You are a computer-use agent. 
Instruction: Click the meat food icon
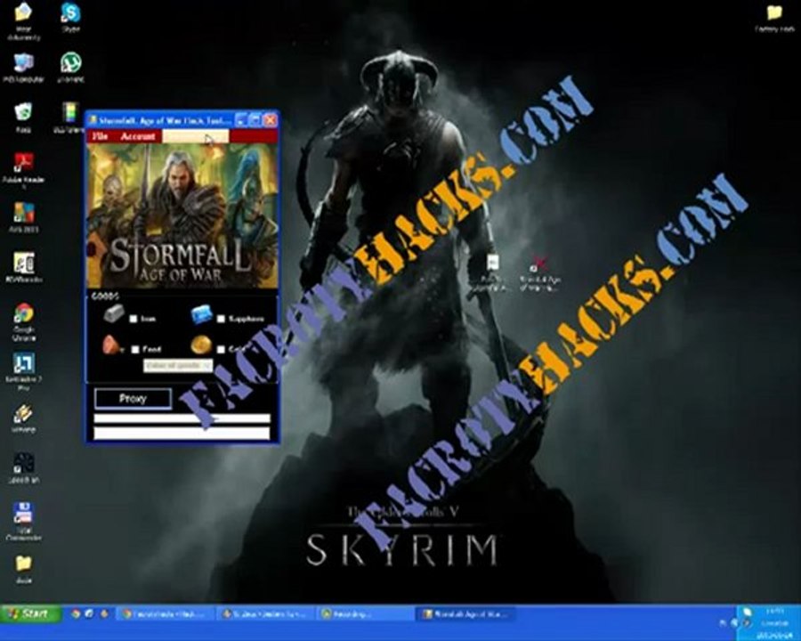coord(112,345)
